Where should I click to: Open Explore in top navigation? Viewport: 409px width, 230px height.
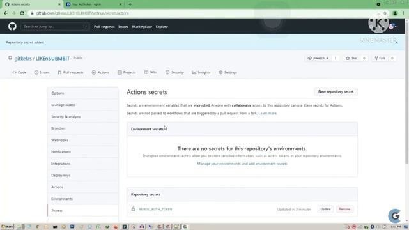pos(162,27)
